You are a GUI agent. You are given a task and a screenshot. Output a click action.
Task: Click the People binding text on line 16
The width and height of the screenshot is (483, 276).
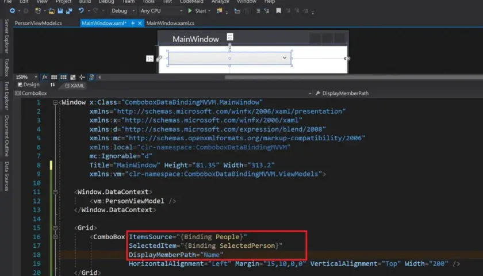click(x=227, y=237)
